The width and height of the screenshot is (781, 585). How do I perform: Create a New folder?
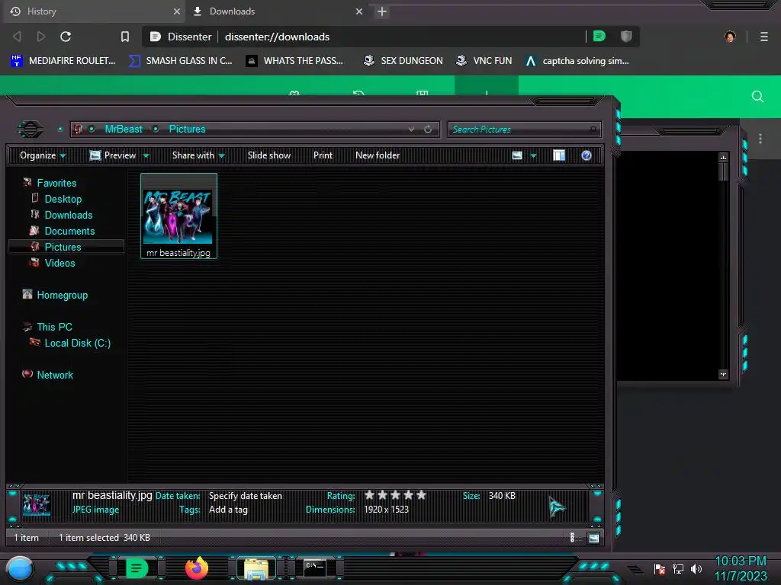378,155
